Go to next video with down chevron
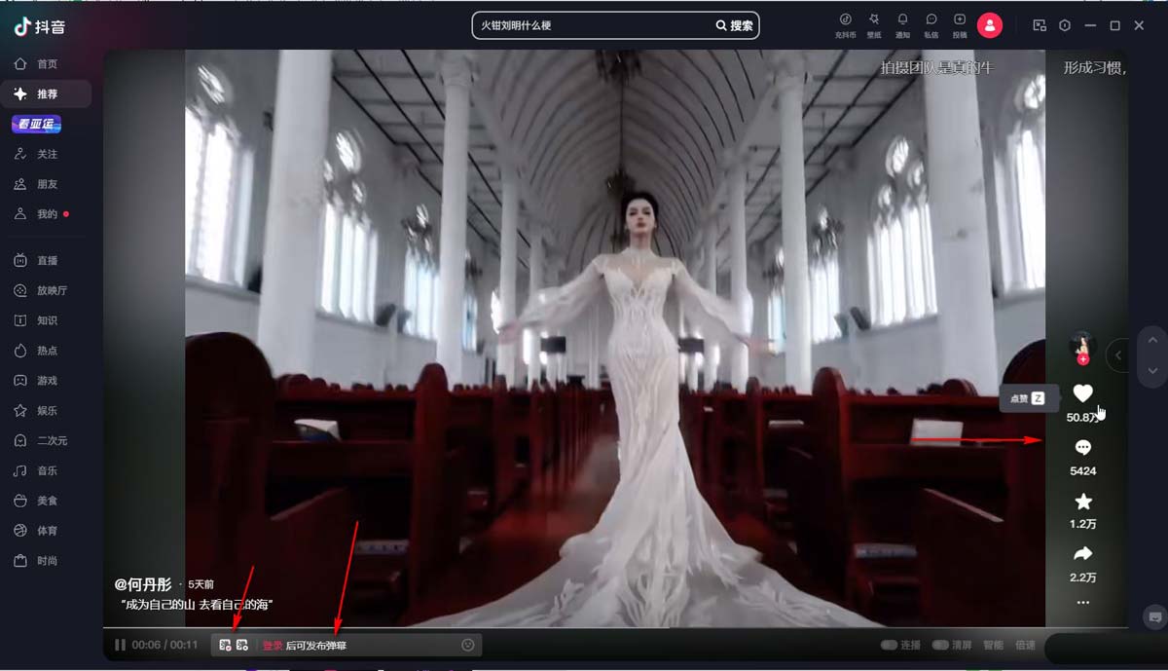1168x671 pixels. pyautogui.click(x=1152, y=371)
